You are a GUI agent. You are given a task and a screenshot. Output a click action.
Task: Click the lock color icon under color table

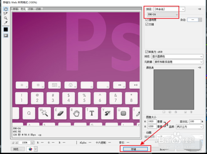[176, 112]
